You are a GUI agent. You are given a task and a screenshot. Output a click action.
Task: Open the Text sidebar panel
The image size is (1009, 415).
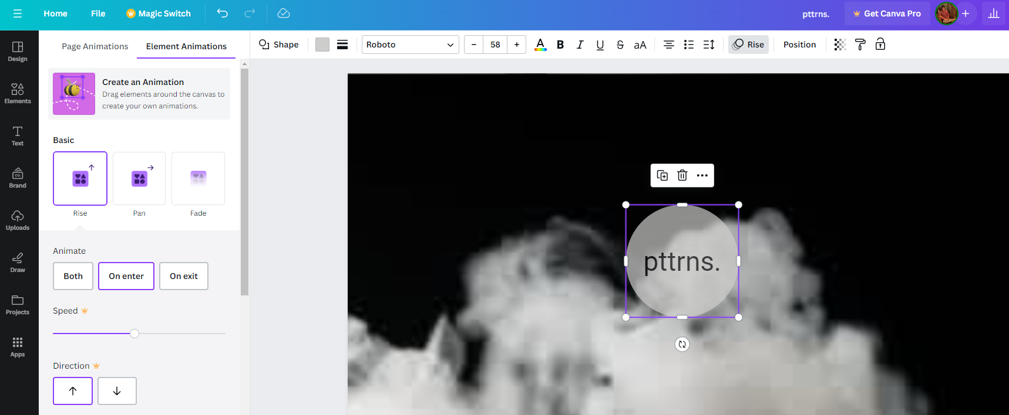(18, 136)
